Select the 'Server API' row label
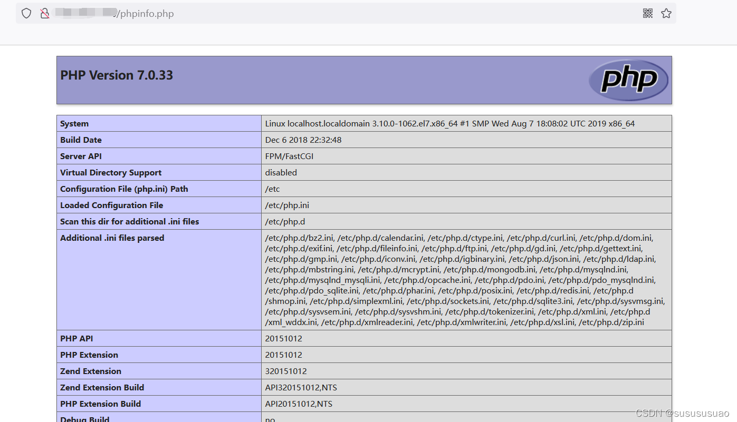Image resolution: width=737 pixels, height=422 pixels. [81, 156]
